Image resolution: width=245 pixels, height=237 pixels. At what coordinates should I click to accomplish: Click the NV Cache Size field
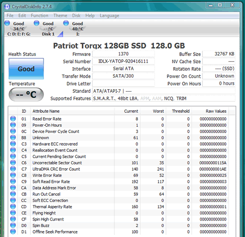point(218,61)
